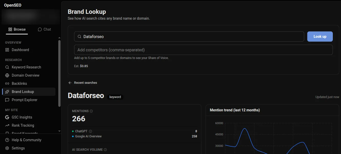
Task: Click the ChatGPT row label
Action: coord(81,131)
